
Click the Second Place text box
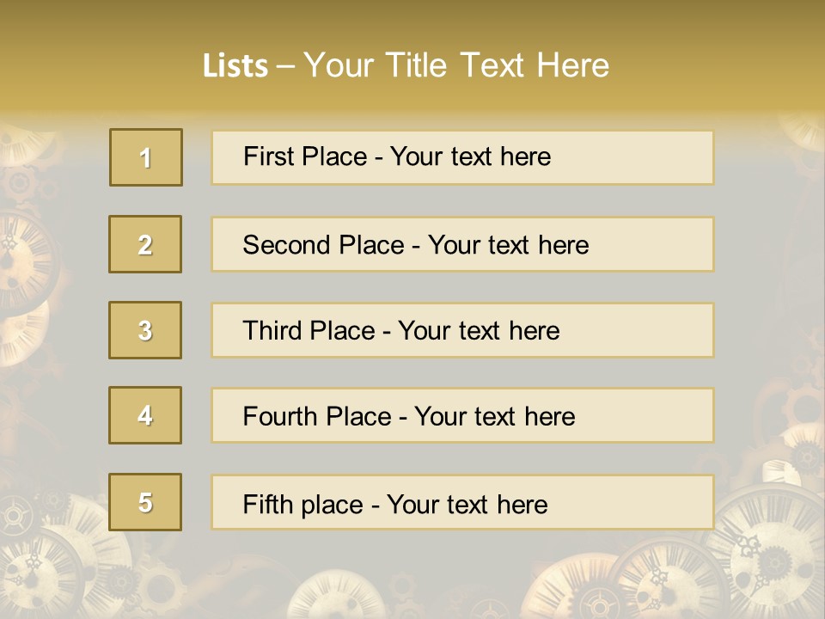point(462,244)
